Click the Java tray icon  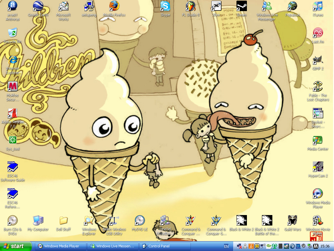pos(251,246)
